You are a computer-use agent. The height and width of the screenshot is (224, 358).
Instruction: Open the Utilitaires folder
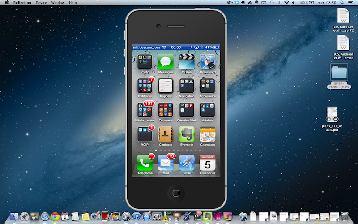tap(145, 86)
